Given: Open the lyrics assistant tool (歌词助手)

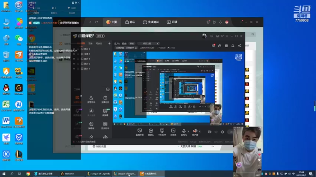Looking at the screenshot, I should tap(105, 125).
